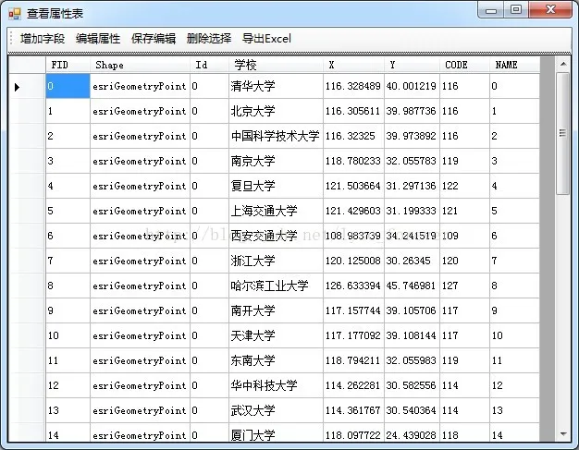Screen dimensions: 579x450
Task: Select the cell 华中科技大学
Action: (x=276, y=385)
